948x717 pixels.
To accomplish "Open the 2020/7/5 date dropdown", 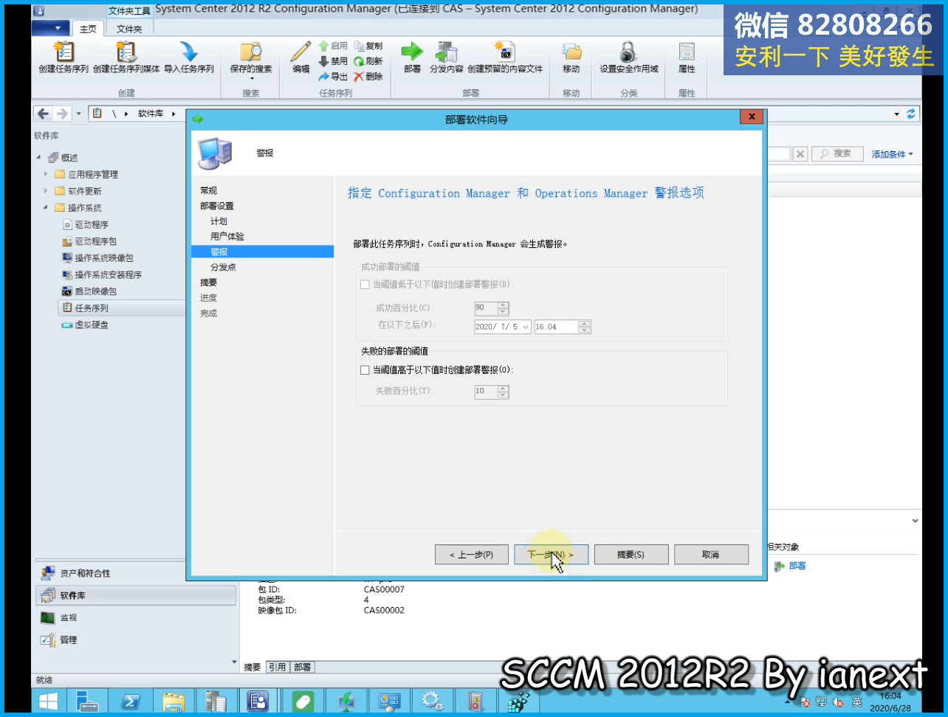I will [x=526, y=327].
